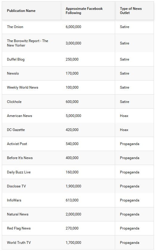Click the Publication Name column header
Image resolution: width=156 pixels, height=251 pixels.
[x=21, y=11]
